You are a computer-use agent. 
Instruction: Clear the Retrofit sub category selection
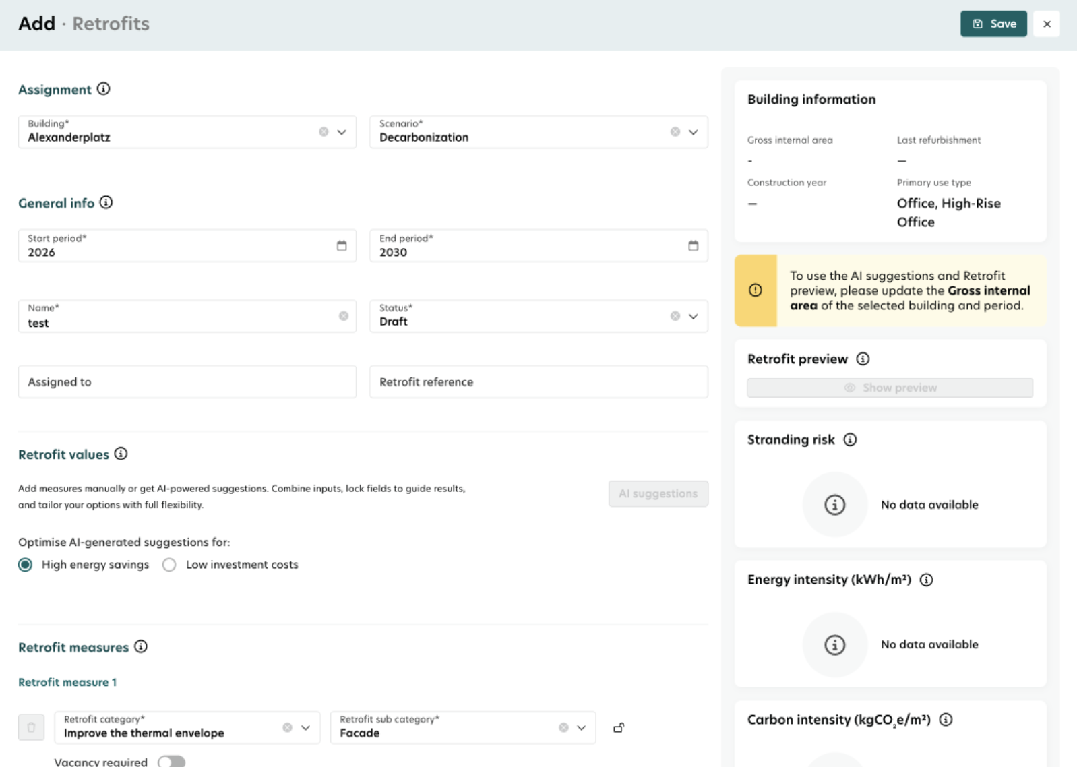pyautogui.click(x=563, y=728)
